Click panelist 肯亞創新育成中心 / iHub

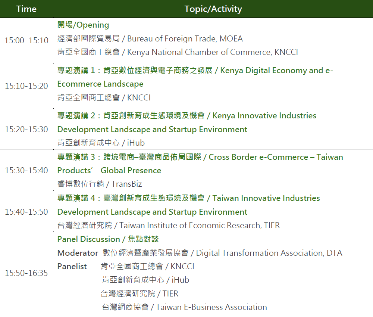coord(145,280)
